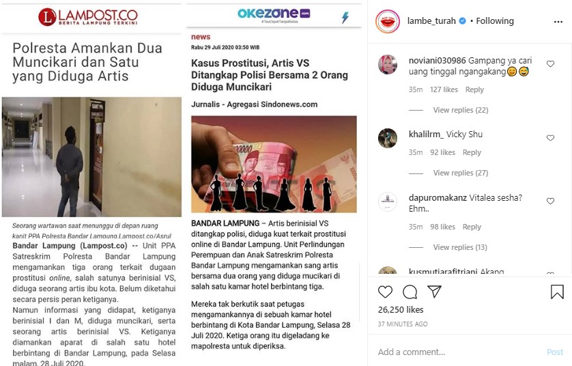Expand View replies (27)

pos(460,173)
